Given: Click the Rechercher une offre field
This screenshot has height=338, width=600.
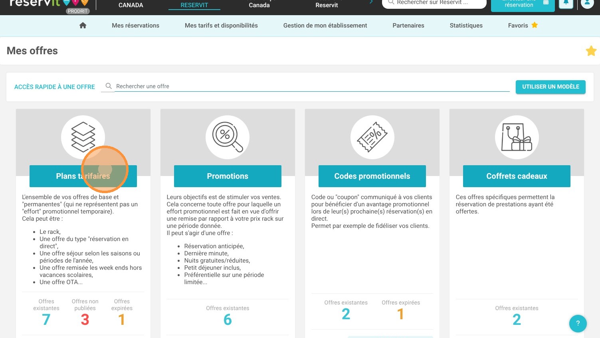Looking at the screenshot, I should [x=312, y=86].
